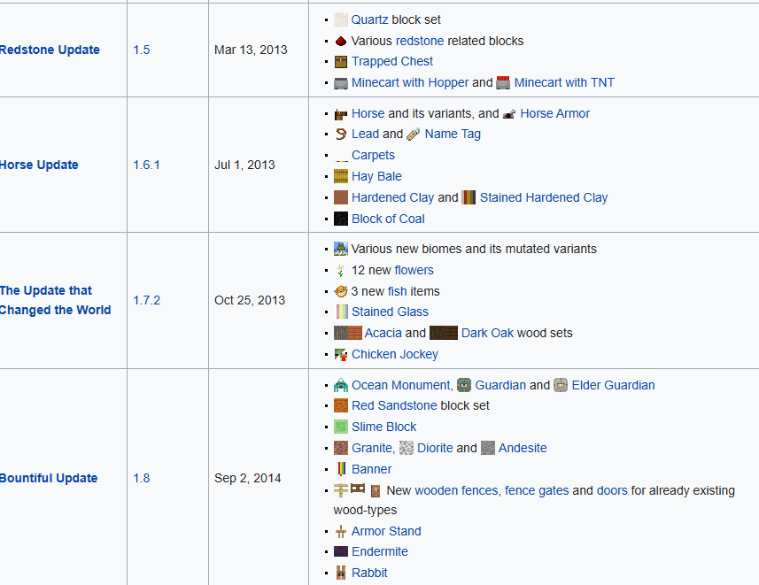Follow the Armor Stand link

pyautogui.click(x=386, y=531)
